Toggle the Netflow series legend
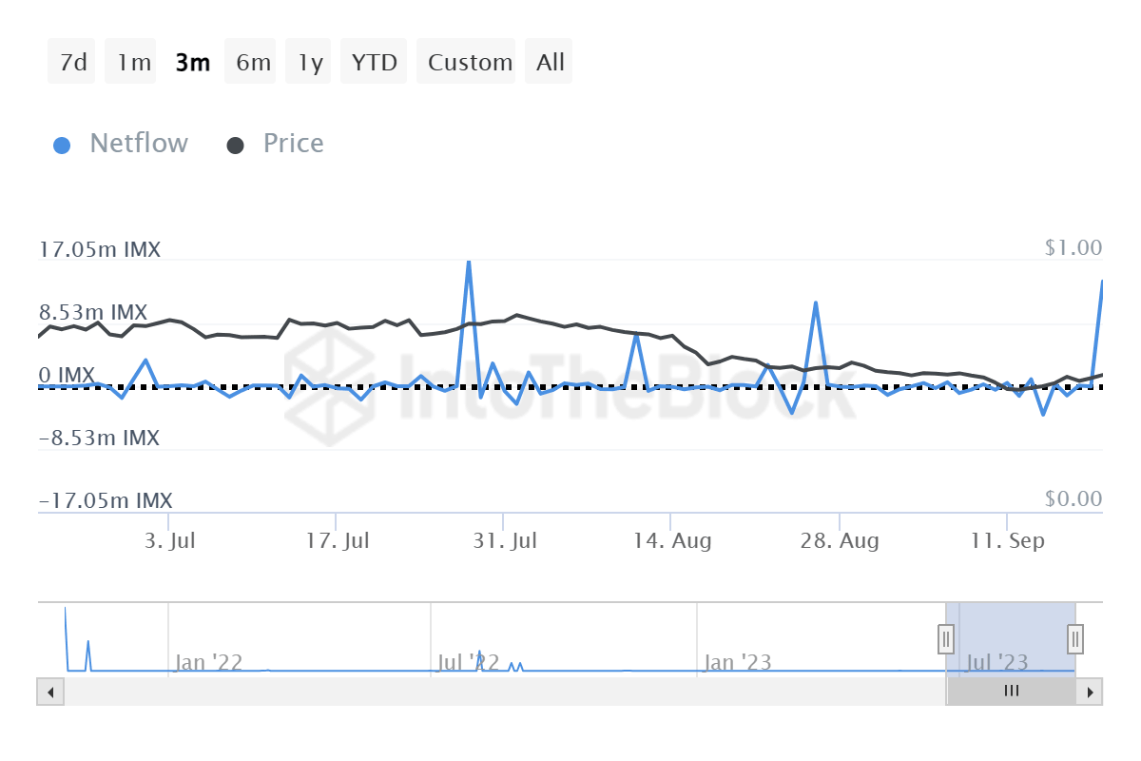The width and height of the screenshot is (1141, 761). (139, 144)
